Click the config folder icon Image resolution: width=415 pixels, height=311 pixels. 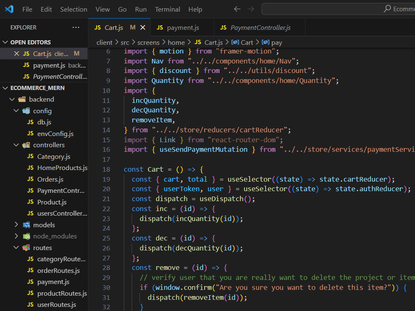(26, 111)
